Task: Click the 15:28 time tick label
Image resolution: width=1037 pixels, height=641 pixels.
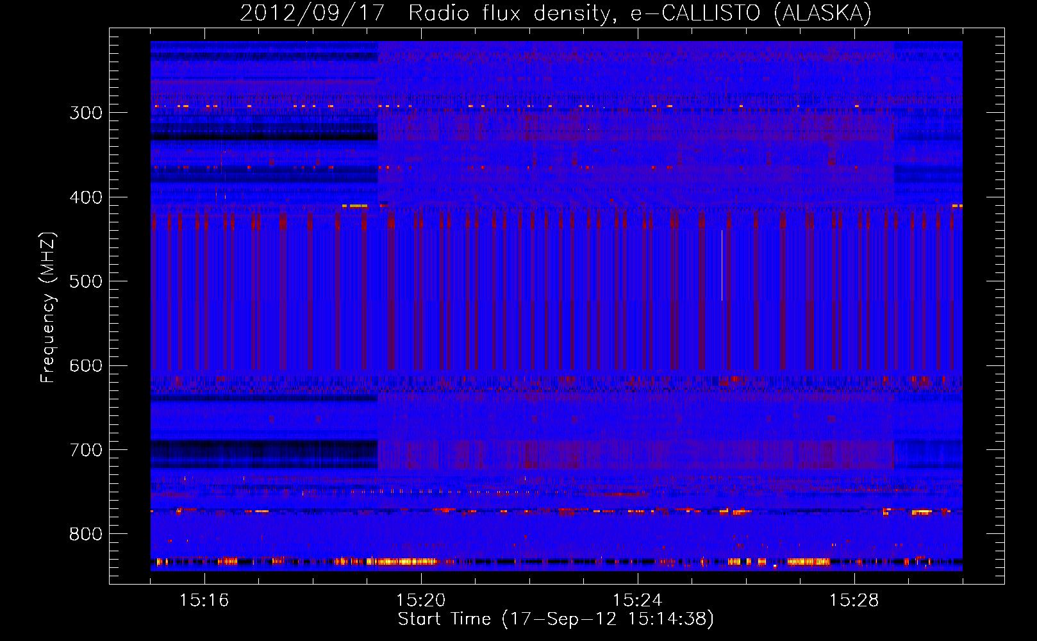Action: pyautogui.click(x=854, y=601)
